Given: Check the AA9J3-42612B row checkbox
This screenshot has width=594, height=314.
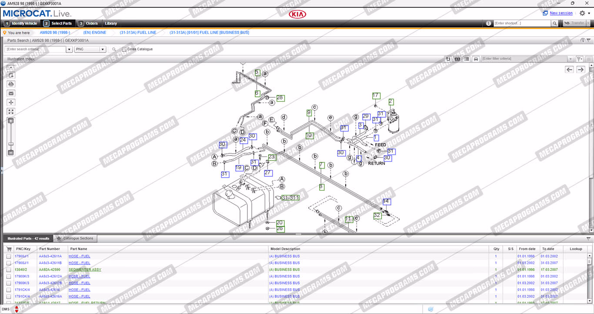Looking at the screenshot, I should click(9, 283).
